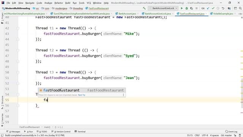
Task: Open the VCS menu
Action: [x=88, y=3]
